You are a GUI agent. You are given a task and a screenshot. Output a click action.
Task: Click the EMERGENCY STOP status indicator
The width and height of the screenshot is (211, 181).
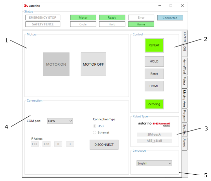(43, 17)
